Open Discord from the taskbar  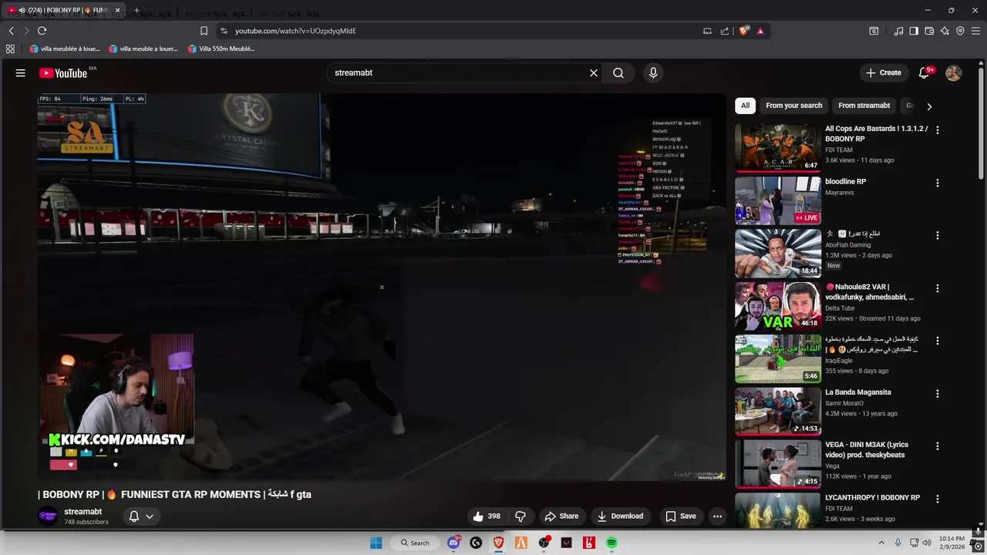tap(453, 543)
